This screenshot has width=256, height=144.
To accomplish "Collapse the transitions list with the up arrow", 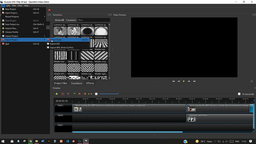I will tap(109, 25).
